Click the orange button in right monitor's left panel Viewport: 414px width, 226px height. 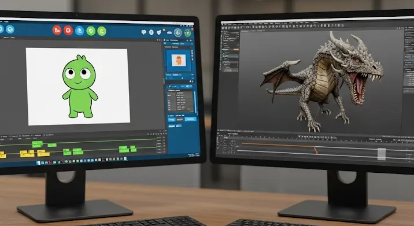tap(236, 49)
